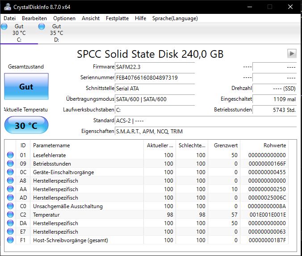
Task: Open the Datei menu
Action: coord(9,18)
